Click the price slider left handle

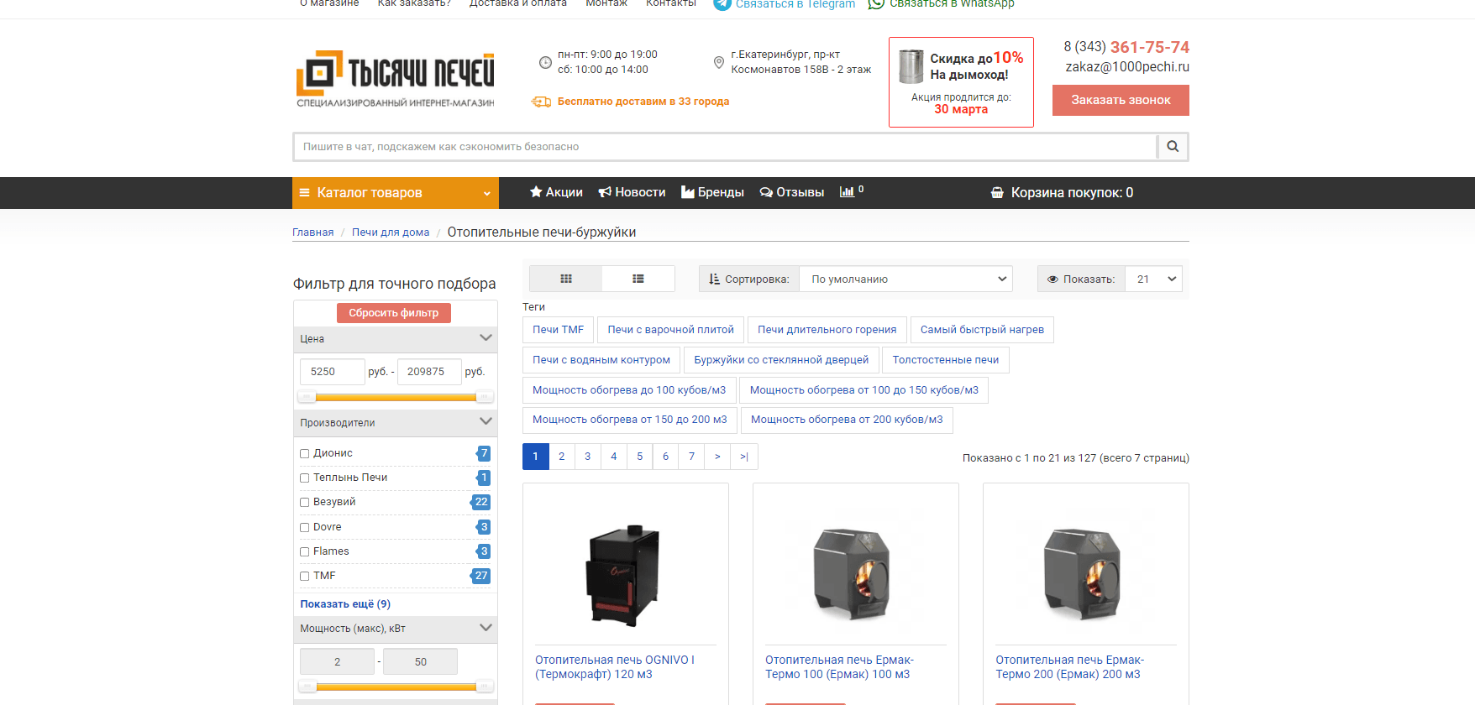click(x=307, y=397)
